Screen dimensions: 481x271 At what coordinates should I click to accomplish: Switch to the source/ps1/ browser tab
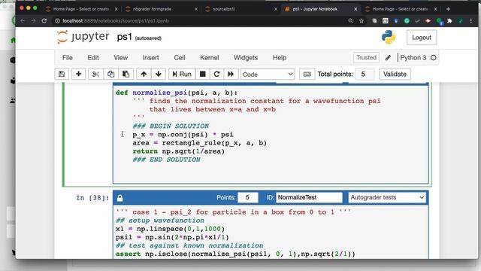tap(241, 9)
